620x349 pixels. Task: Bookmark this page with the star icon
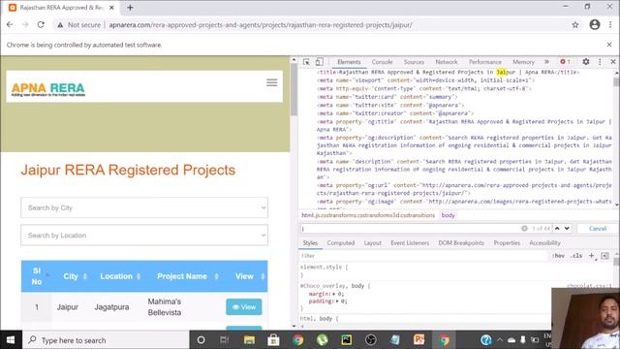pos(575,24)
